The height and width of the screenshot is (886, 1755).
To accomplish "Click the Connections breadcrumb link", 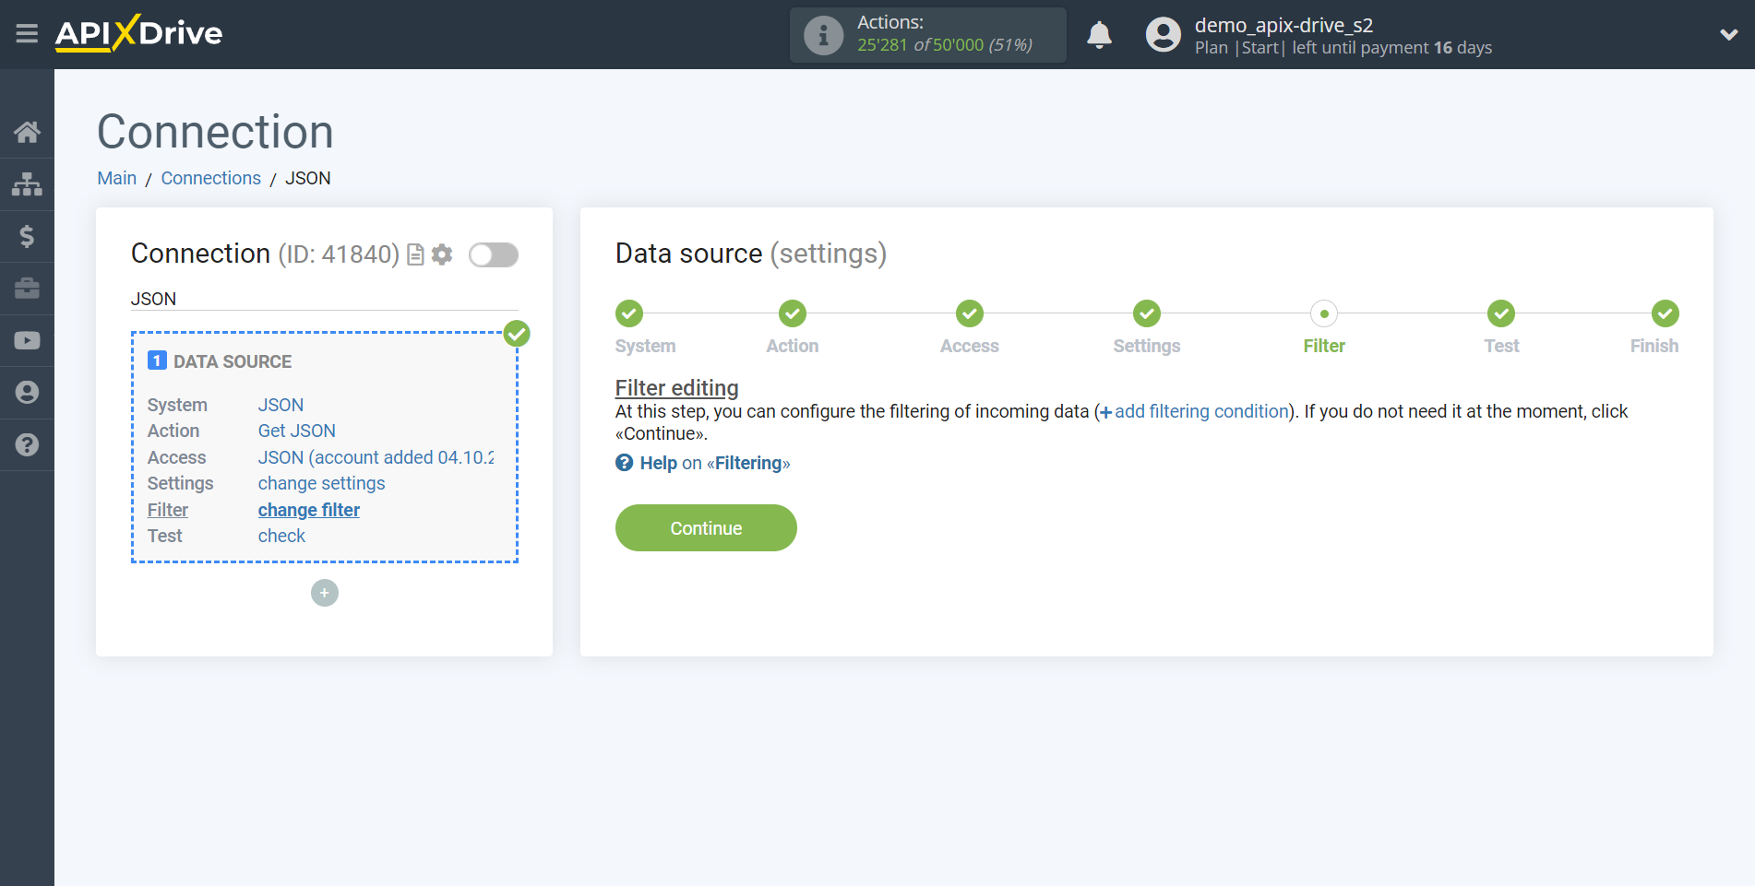I will (x=211, y=178).
